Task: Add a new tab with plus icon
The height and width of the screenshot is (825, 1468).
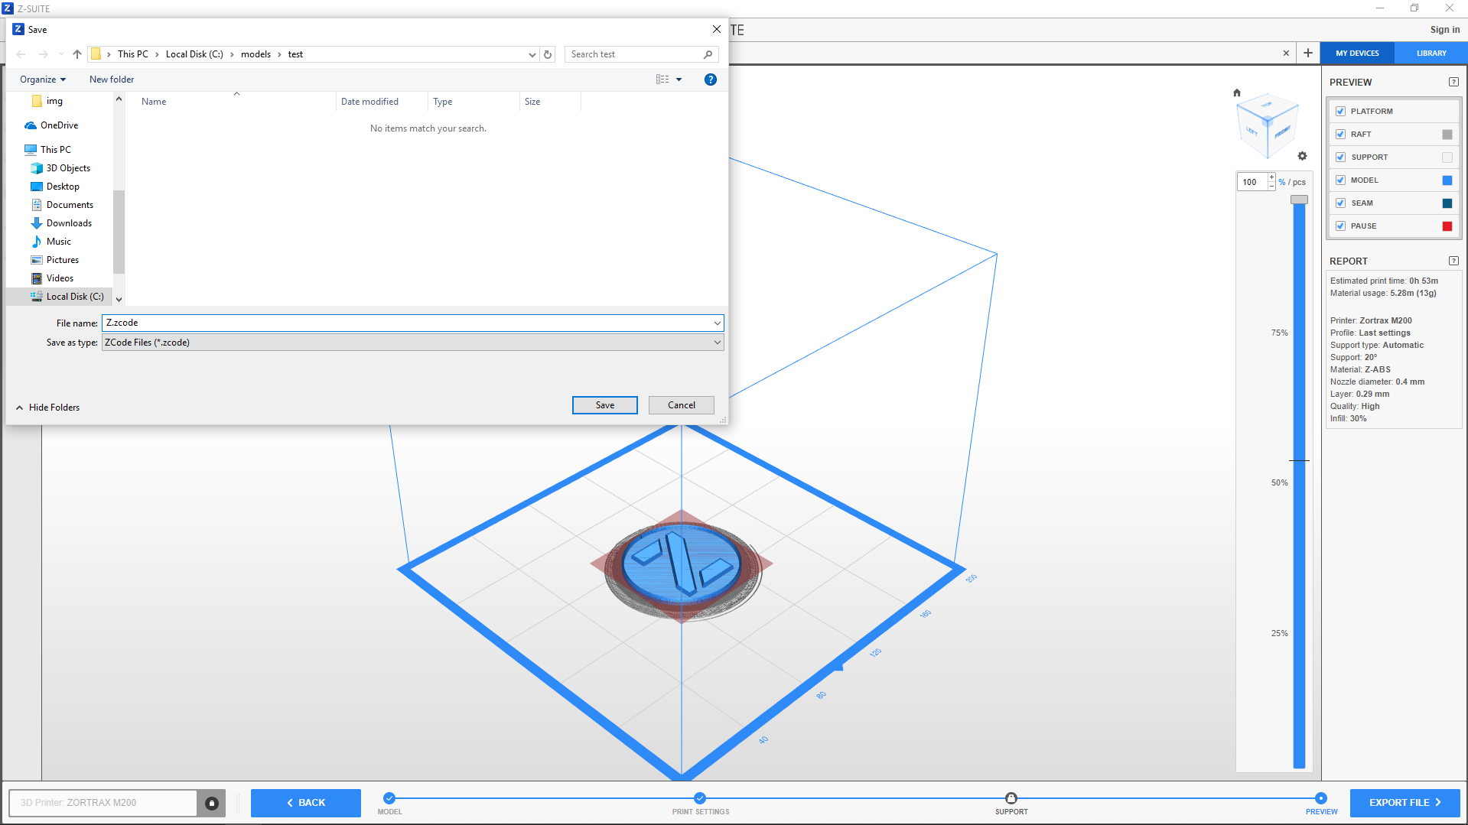Action: pos(1308,53)
